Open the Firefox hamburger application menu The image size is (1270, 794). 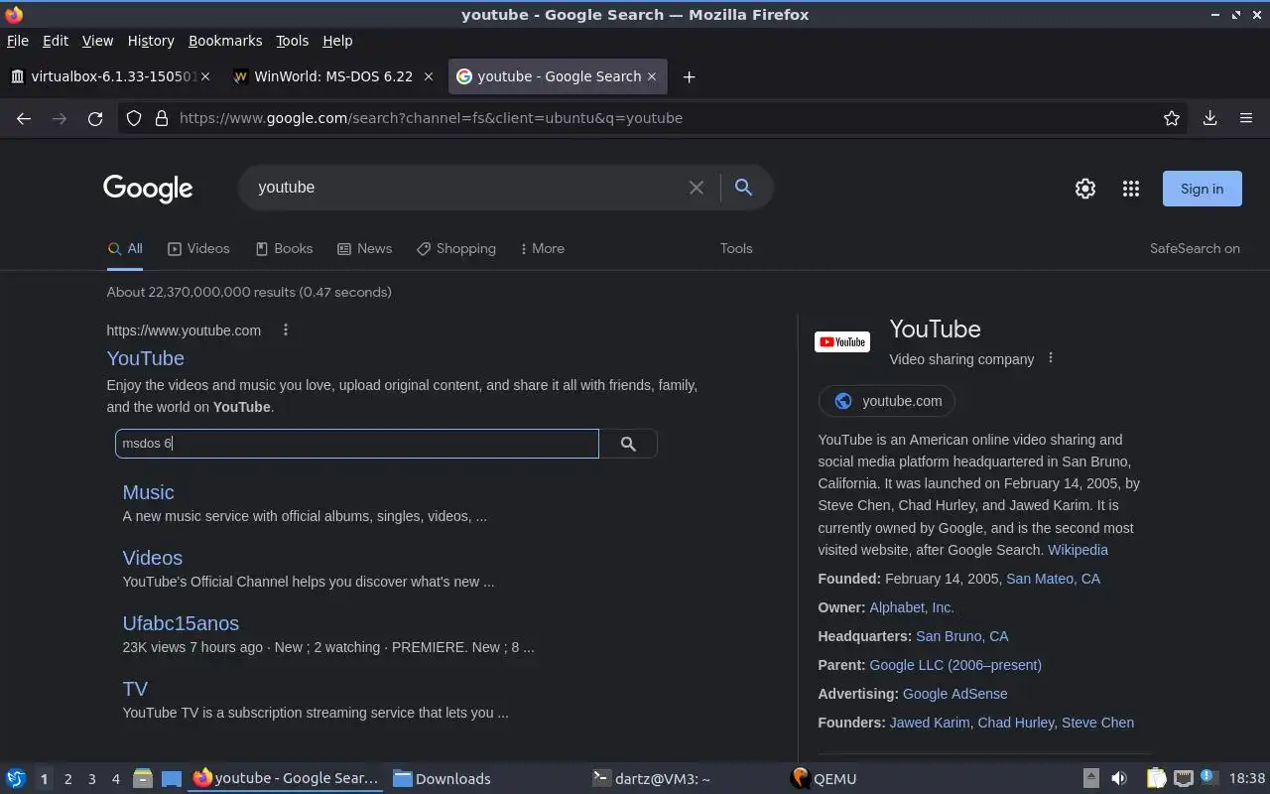pyautogui.click(x=1246, y=118)
